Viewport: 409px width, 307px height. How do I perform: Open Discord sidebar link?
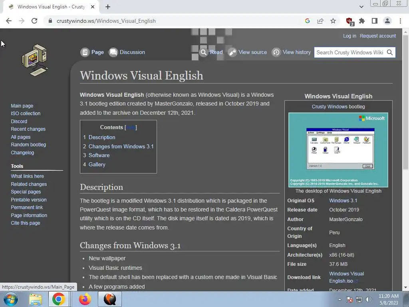[x=19, y=122]
